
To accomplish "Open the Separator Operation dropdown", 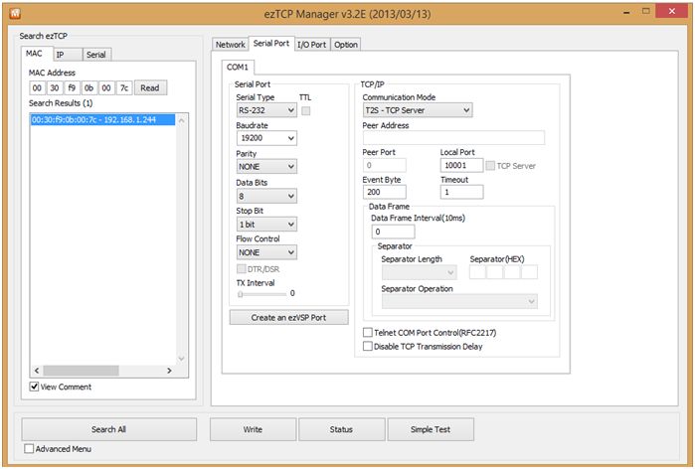I will pos(459,301).
